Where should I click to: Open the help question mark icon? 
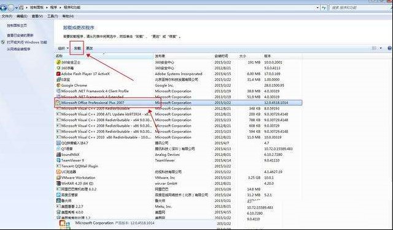click(x=390, y=48)
